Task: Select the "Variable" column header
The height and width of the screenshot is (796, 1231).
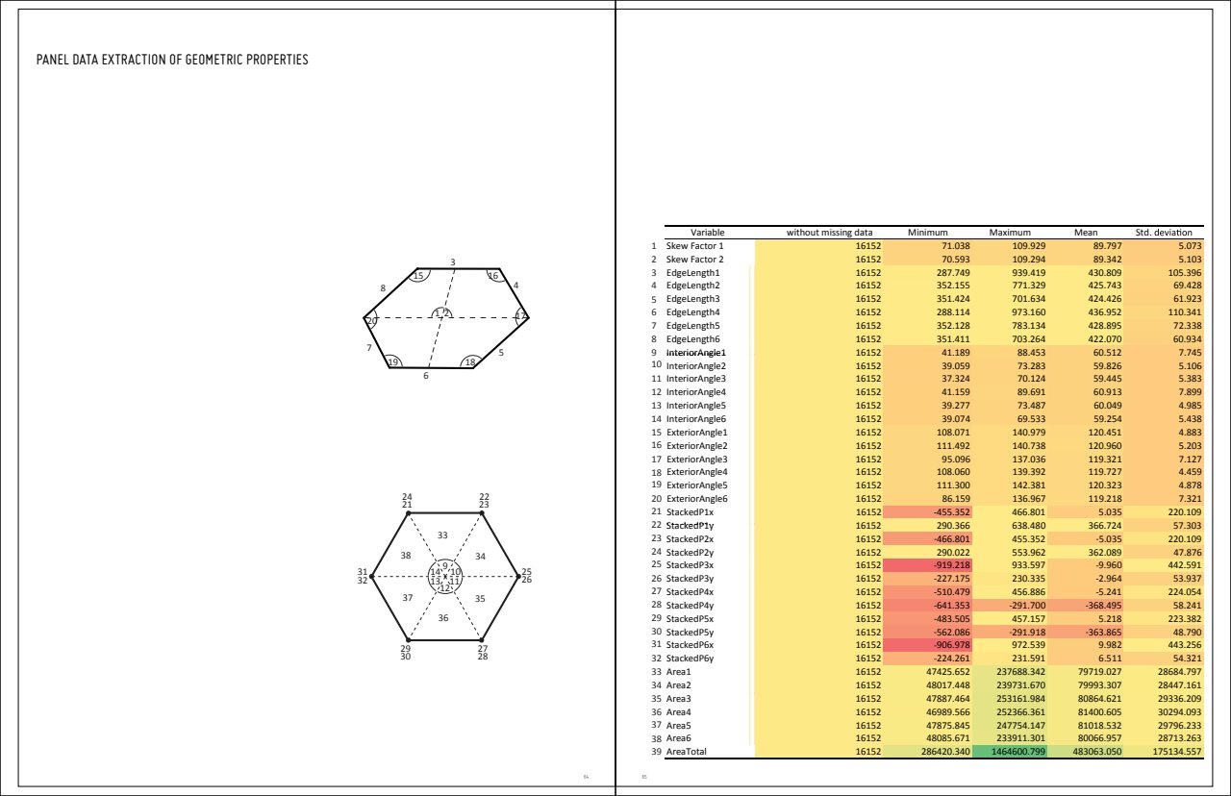Action: [x=708, y=233]
